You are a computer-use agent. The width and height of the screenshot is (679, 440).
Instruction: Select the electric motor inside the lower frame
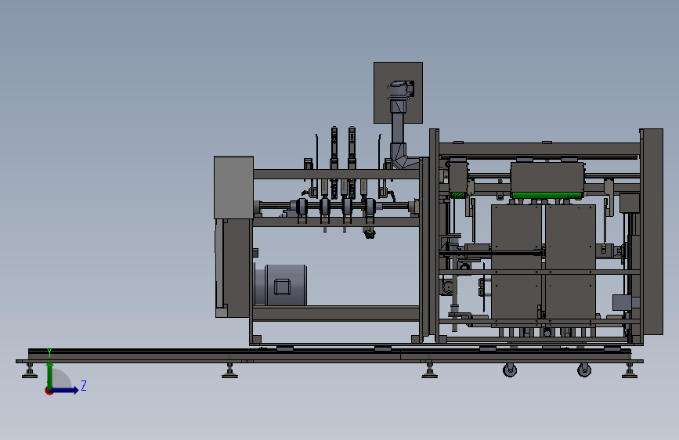[x=280, y=285]
